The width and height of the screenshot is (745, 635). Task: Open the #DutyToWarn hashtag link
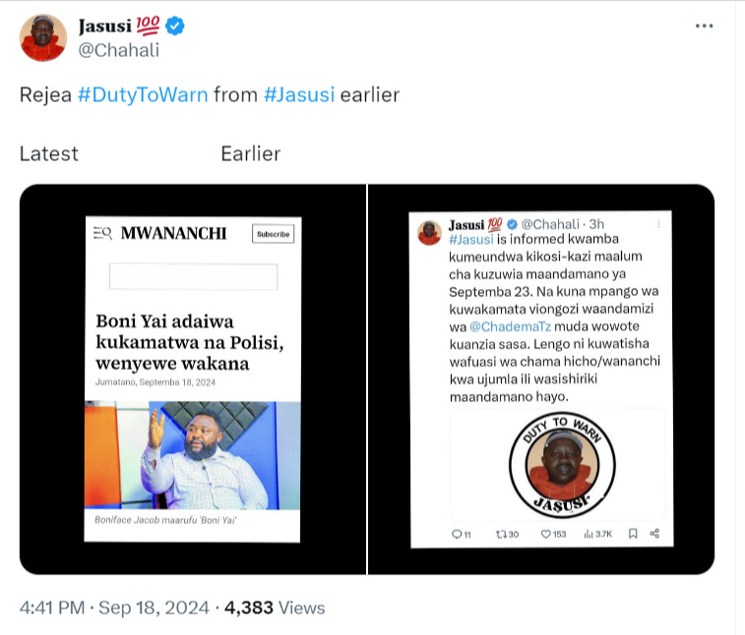click(x=143, y=95)
